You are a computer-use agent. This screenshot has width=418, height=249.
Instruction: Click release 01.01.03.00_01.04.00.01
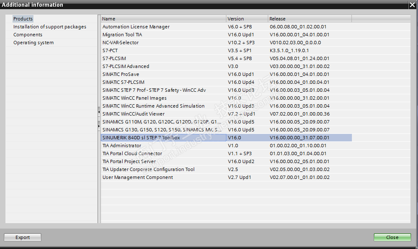[298, 153]
